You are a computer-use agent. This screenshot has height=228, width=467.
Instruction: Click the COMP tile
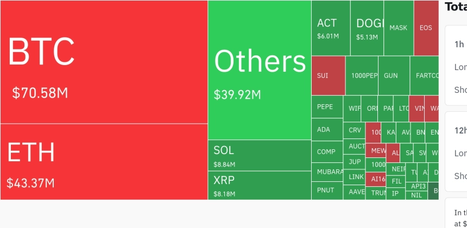tap(327, 152)
